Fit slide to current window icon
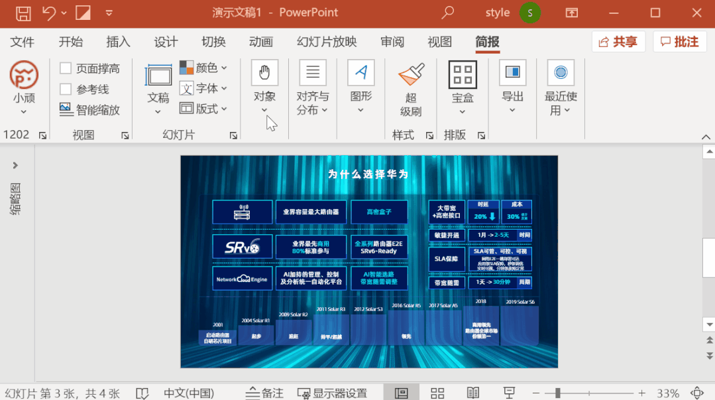 697,393
